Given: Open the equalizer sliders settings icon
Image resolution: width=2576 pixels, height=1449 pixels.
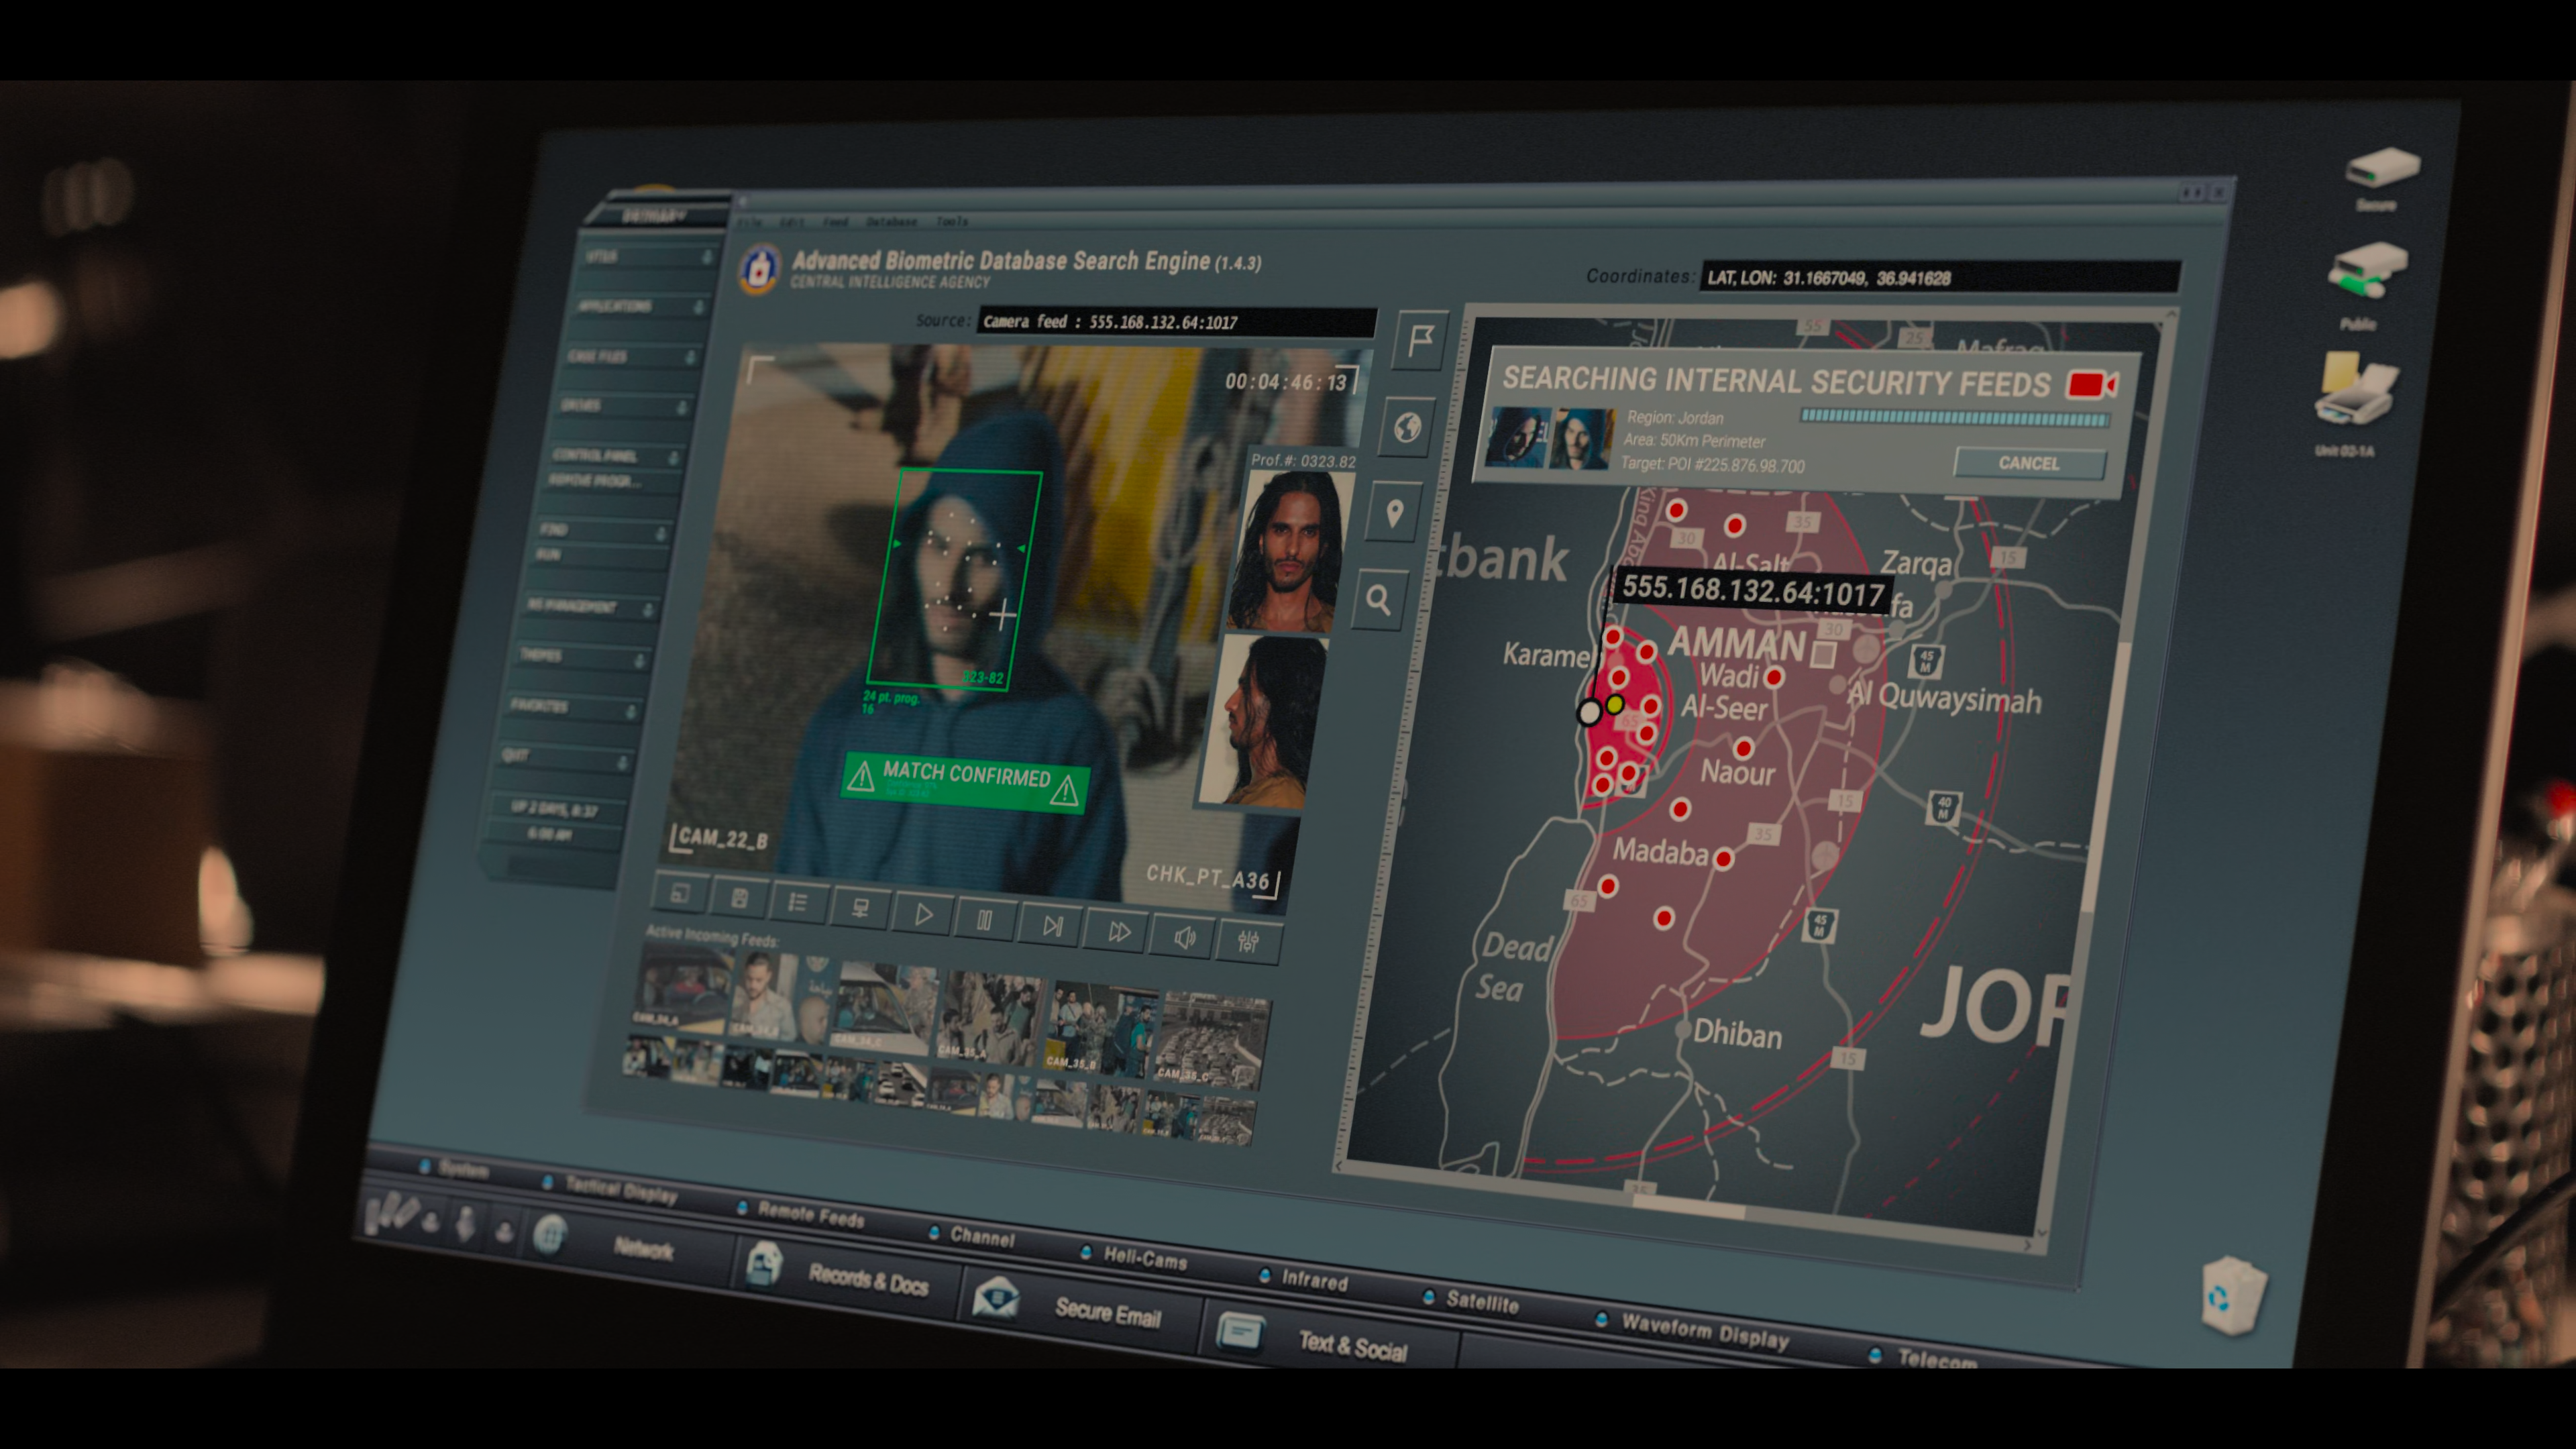Looking at the screenshot, I should click(1248, 942).
